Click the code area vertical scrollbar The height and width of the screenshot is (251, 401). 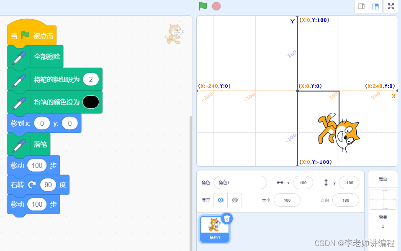(x=191, y=183)
